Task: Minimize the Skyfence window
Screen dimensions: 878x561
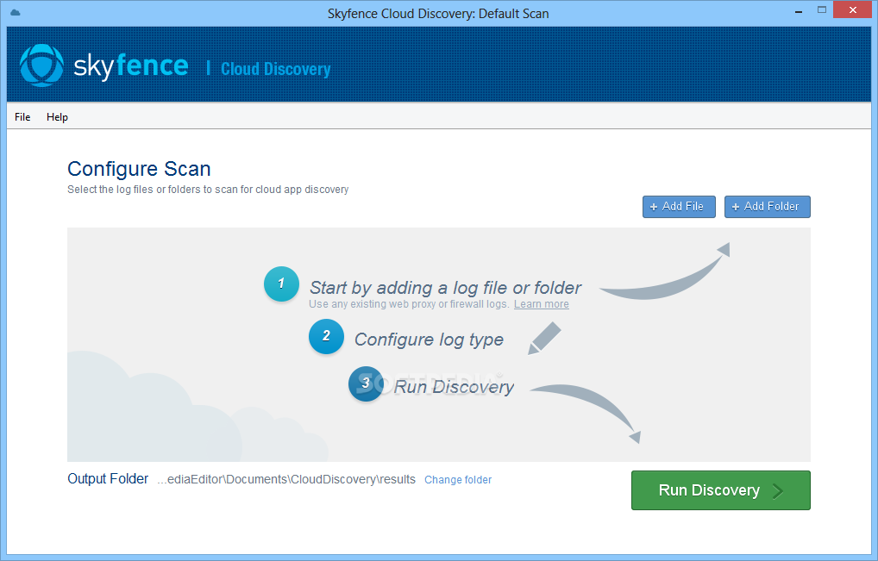Action: [x=799, y=11]
